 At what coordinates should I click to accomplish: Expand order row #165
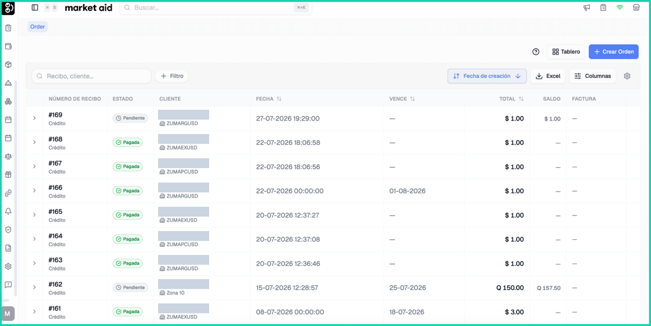pos(34,215)
